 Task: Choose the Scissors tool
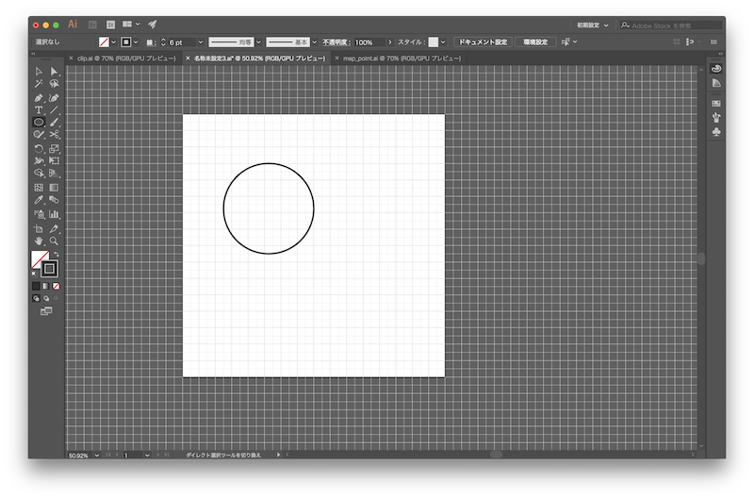[x=54, y=135]
